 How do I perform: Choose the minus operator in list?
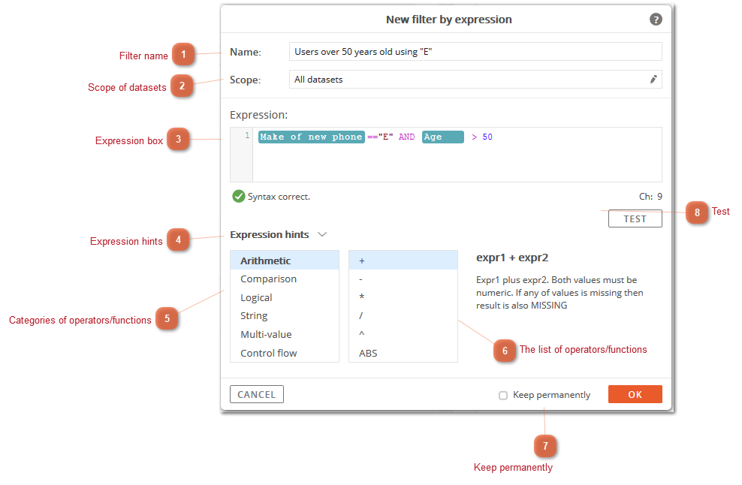(403, 279)
